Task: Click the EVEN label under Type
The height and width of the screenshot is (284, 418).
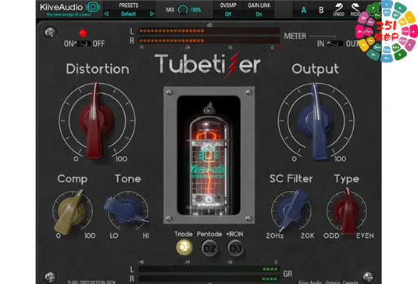Action: (x=365, y=235)
